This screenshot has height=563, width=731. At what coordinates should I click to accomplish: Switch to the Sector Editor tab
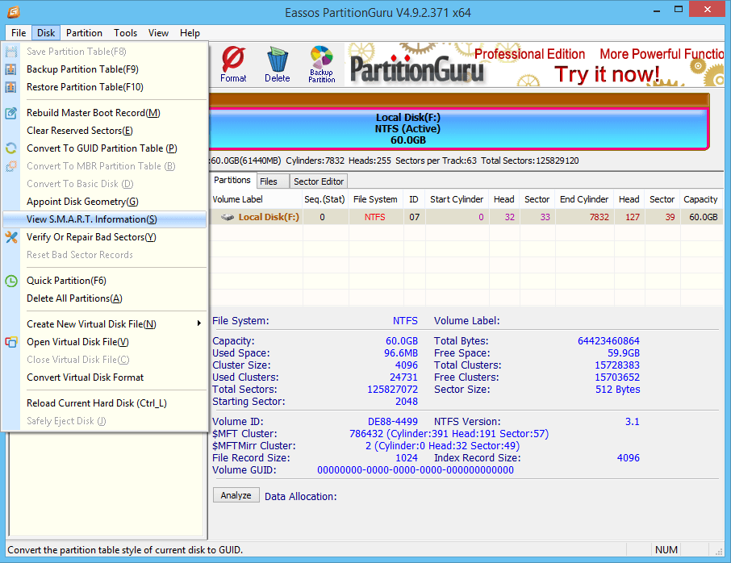[x=319, y=181]
